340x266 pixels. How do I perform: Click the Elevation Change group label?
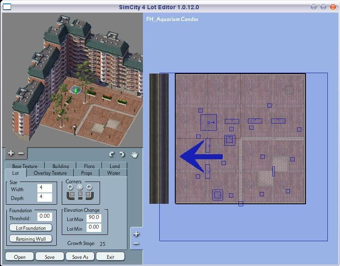pyautogui.click(x=82, y=210)
